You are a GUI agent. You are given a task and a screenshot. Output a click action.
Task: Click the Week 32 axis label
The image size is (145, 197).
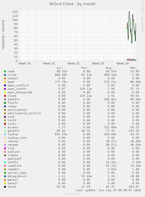pyautogui.click(x=74, y=64)
